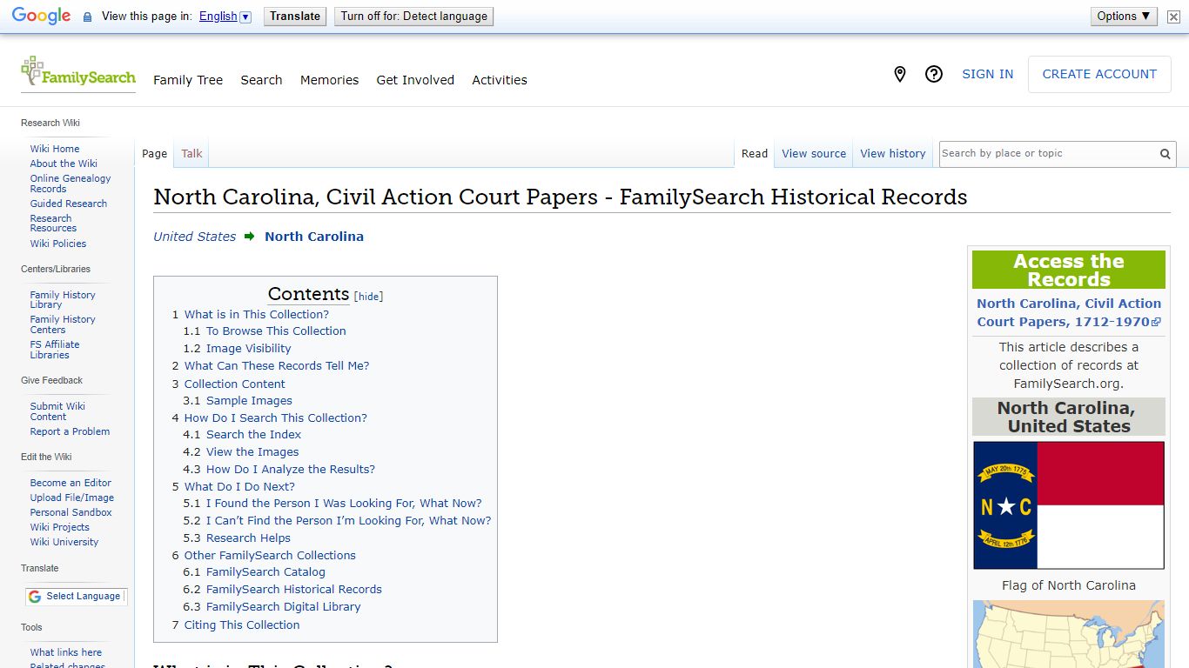Jump to Sample Images section
1189x668 pixels.
[x=249, y=401]
